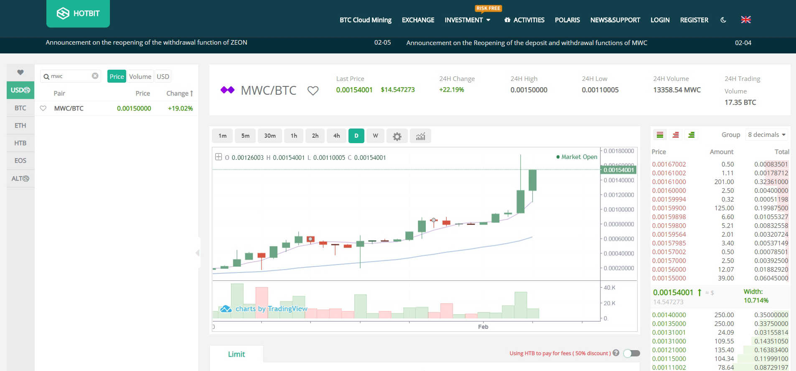Set chart interval to 4h
The width and height of the screenshot is (796, 371).
click(336, 136)
